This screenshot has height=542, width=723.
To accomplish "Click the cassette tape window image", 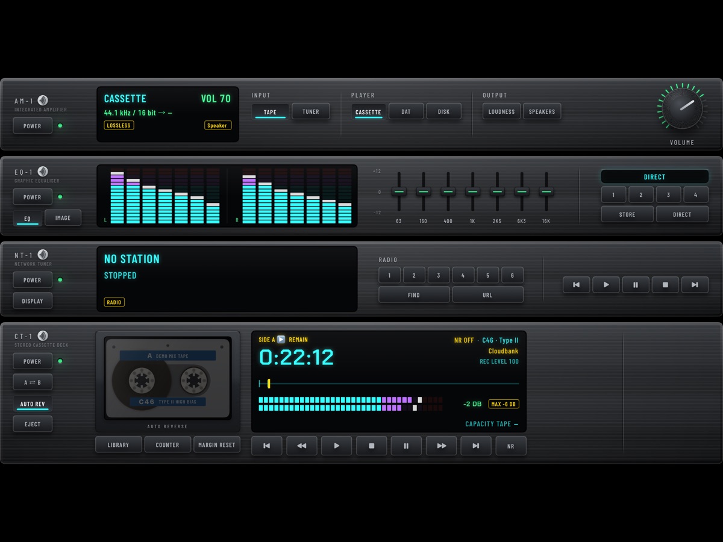I will (167, 378).
